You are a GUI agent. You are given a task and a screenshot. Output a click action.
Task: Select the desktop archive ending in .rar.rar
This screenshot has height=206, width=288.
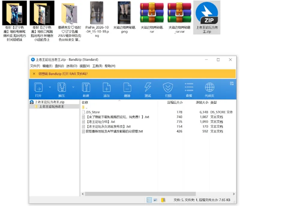179,17
